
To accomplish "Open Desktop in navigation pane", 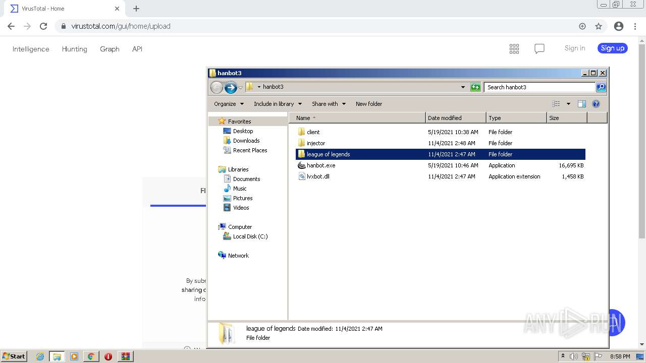I will tap(243, 131).
